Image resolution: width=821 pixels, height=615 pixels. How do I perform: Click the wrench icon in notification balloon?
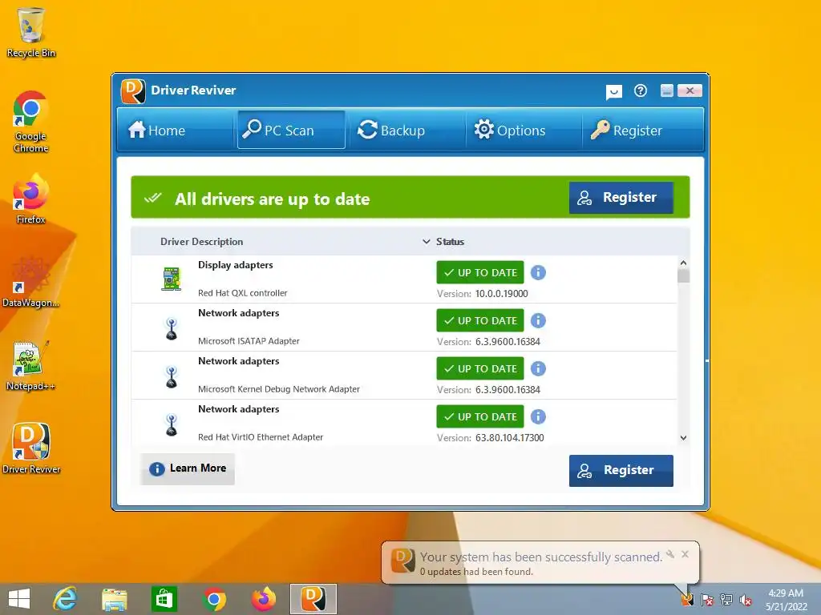click(x=670, y=554)
